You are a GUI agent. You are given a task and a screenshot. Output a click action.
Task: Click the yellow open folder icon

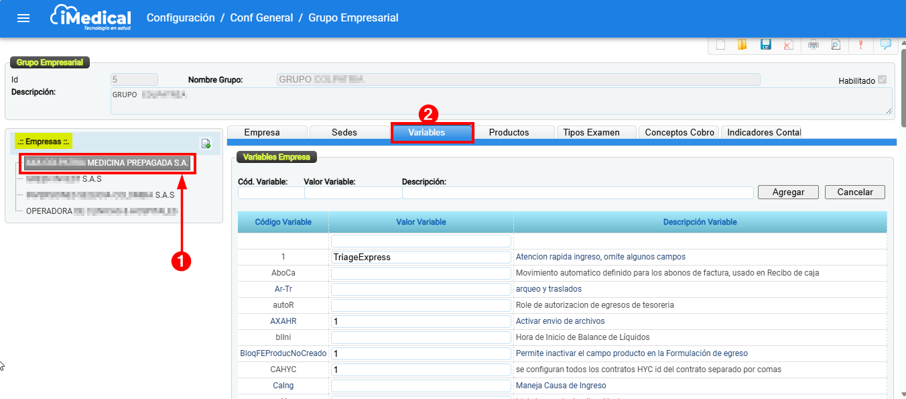[x=742, y=45]
